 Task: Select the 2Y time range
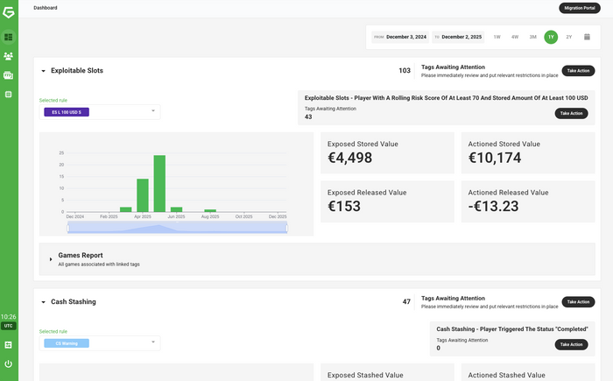pos(568,37)
